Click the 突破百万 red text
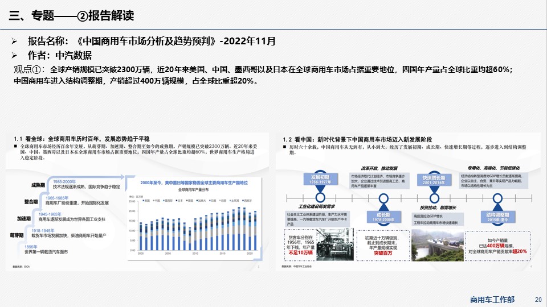547x307 pixels. (x=383, y=253)
